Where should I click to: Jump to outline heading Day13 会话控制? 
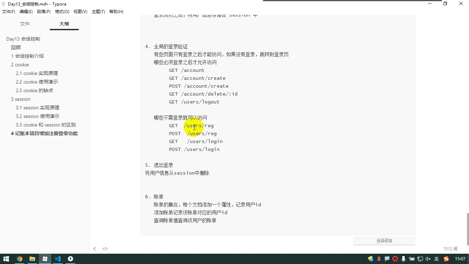point(23,39)
